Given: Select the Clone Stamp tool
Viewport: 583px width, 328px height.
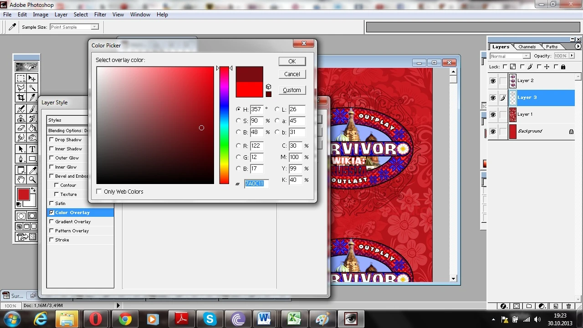Looking at the screenshot, I should click(21, 118).
